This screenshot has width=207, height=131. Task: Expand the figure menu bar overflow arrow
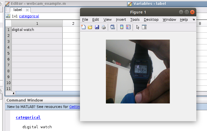[x=193, y=20]
